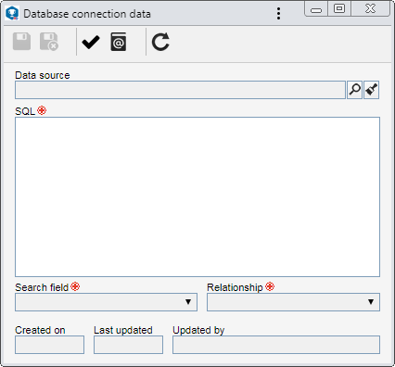Click the checkmark validate icon

click(x=91, y=42)
